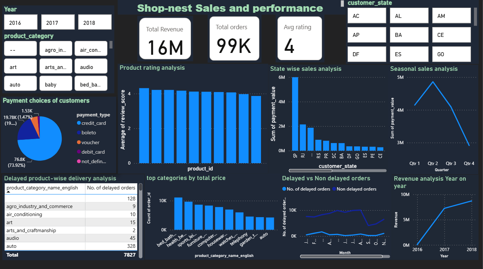Select the bed_bath bar in top categories chart
The width and height of the screenshot is (483, 269).
coord(178,214)
